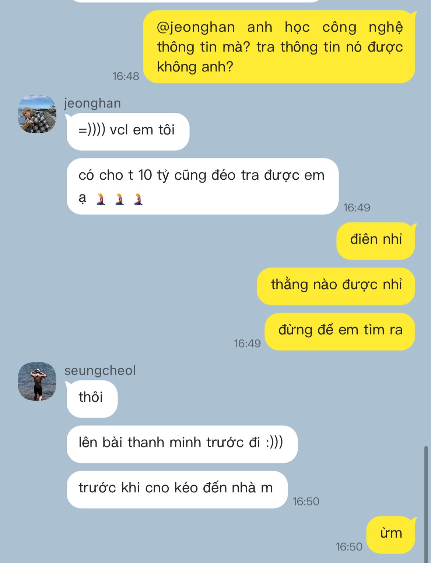Select the "ừm" yellow bubble

point(391,535)
